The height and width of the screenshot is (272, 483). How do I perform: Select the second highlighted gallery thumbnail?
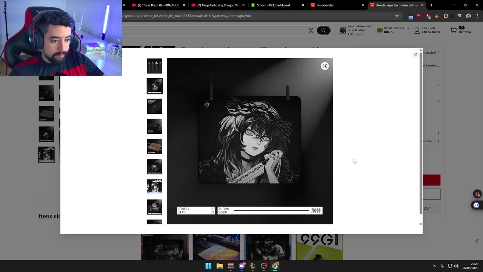click(x=155, y=86)
